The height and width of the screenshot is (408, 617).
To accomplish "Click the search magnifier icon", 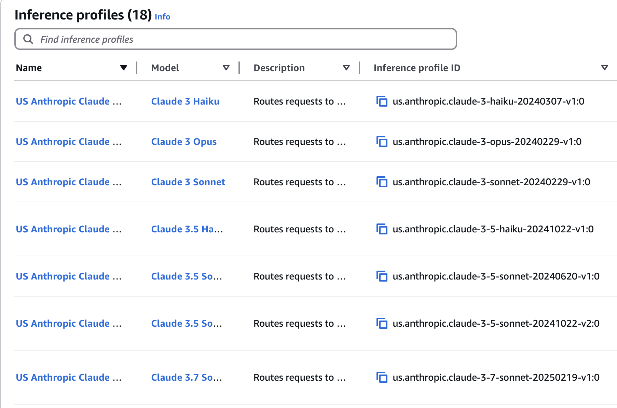I will (28, 39).
